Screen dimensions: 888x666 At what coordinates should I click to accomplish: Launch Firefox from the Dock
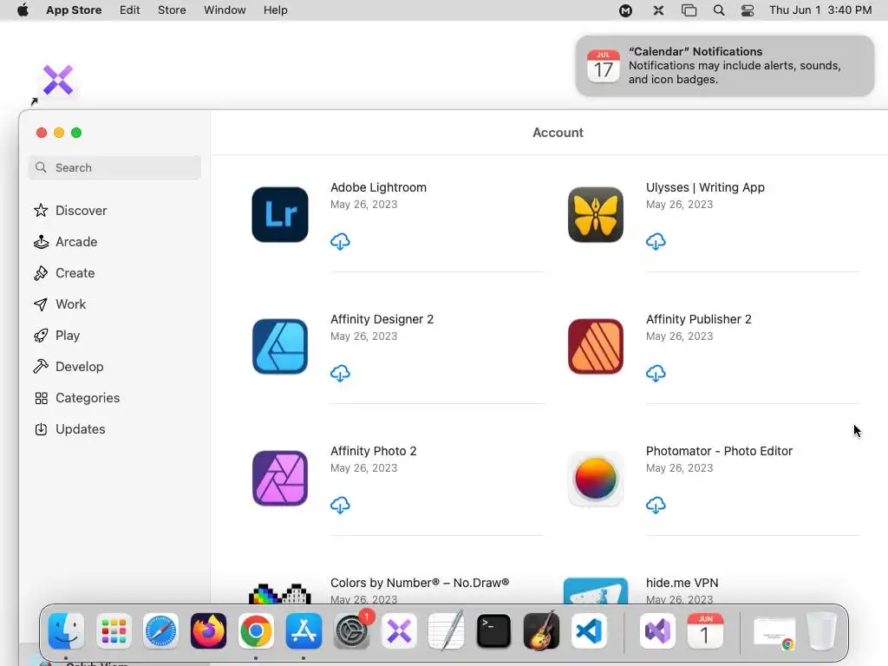coord(208,630)
